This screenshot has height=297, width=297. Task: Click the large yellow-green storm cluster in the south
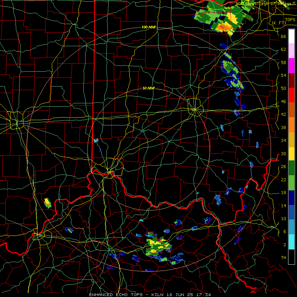(x=158, y=247)
